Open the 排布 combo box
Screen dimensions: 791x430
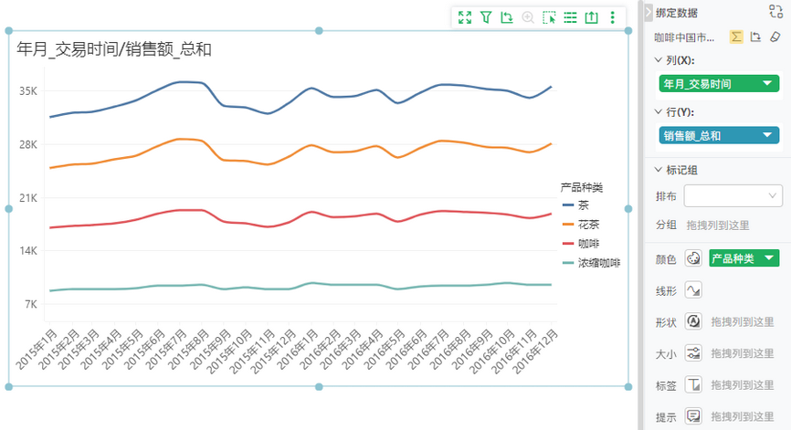pos(733,196)
